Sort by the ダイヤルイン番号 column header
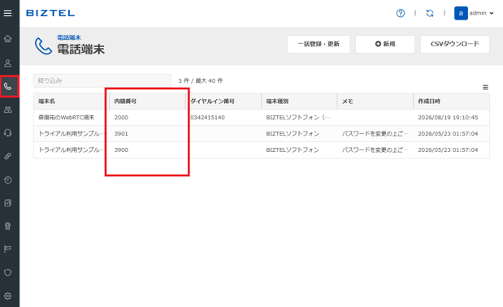 (x=212, y=102)
